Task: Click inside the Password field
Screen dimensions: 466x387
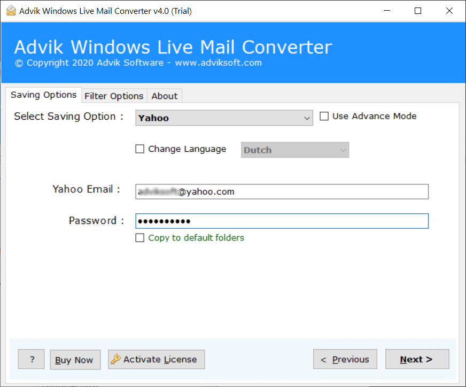Action: pos(282,221)
